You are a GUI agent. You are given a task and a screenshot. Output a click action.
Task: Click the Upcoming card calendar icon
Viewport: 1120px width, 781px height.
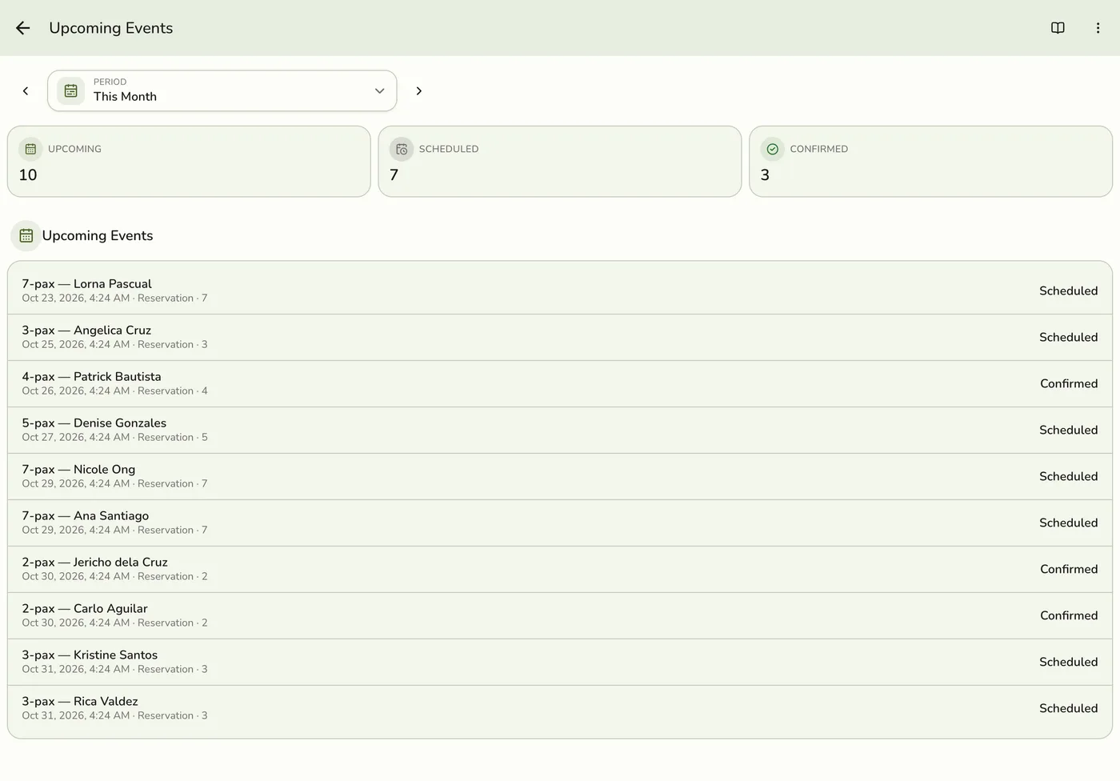(30, 149)
